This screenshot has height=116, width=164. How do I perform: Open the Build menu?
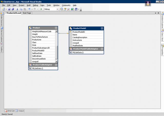[28, 5]
